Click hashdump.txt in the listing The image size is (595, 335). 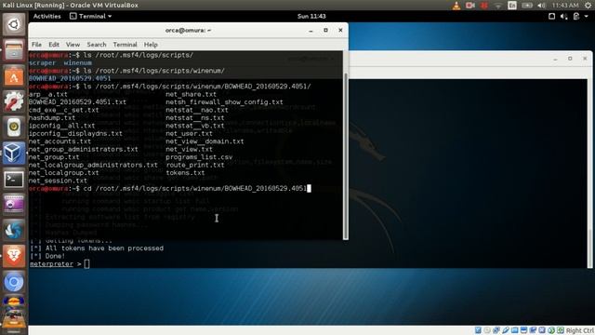[x=52, y=118]
